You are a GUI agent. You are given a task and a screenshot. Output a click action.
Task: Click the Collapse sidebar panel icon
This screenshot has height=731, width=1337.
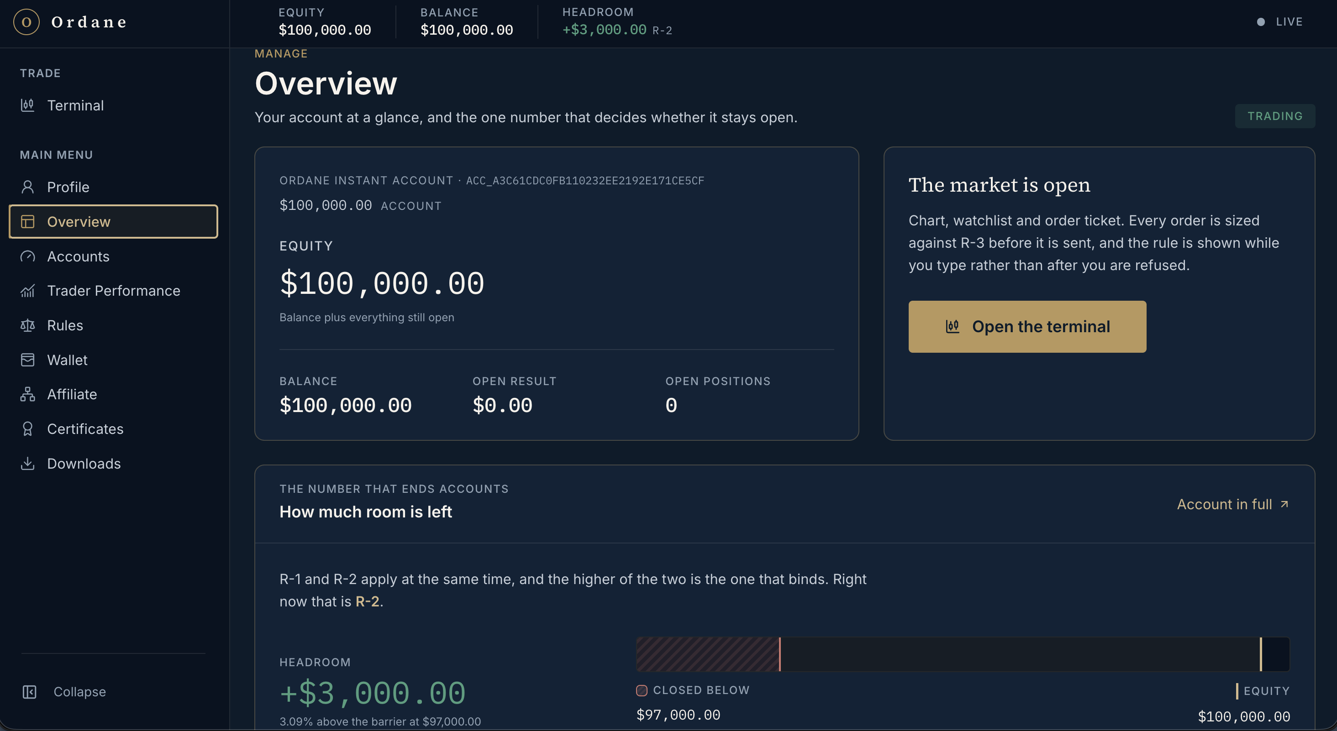[x=30, y=692]
